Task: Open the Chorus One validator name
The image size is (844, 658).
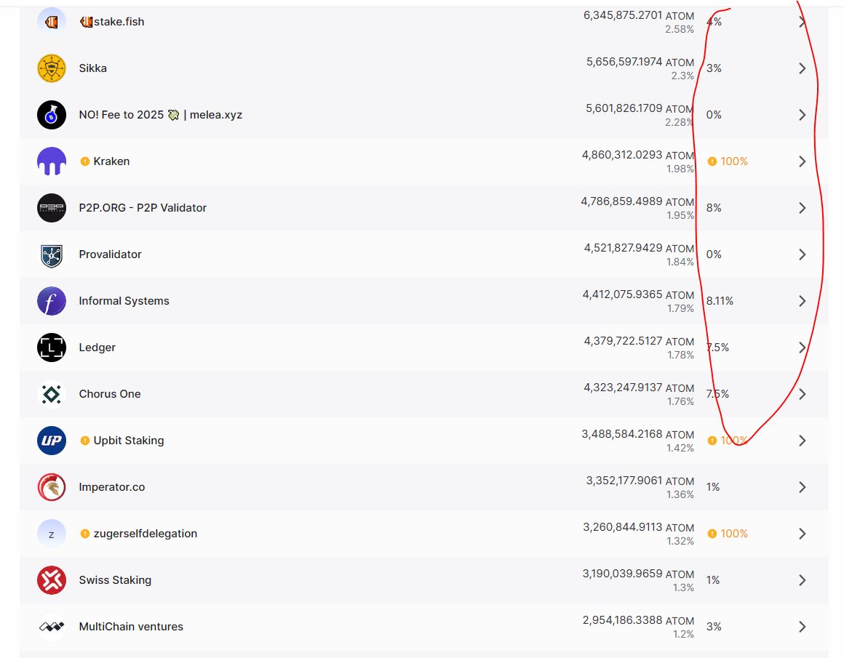Action: (110, 394)
